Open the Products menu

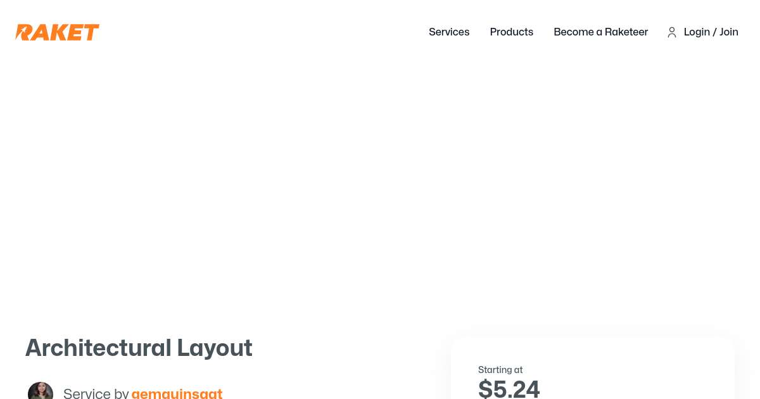point(511,32)
